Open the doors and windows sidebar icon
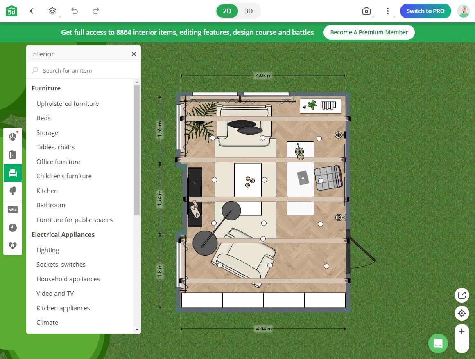The height and width of the screenshot is (359, 475). [13, 155]
